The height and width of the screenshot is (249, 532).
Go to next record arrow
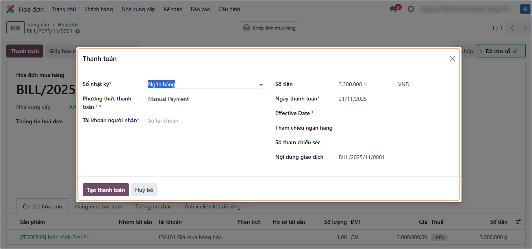(x=525, y=28)
